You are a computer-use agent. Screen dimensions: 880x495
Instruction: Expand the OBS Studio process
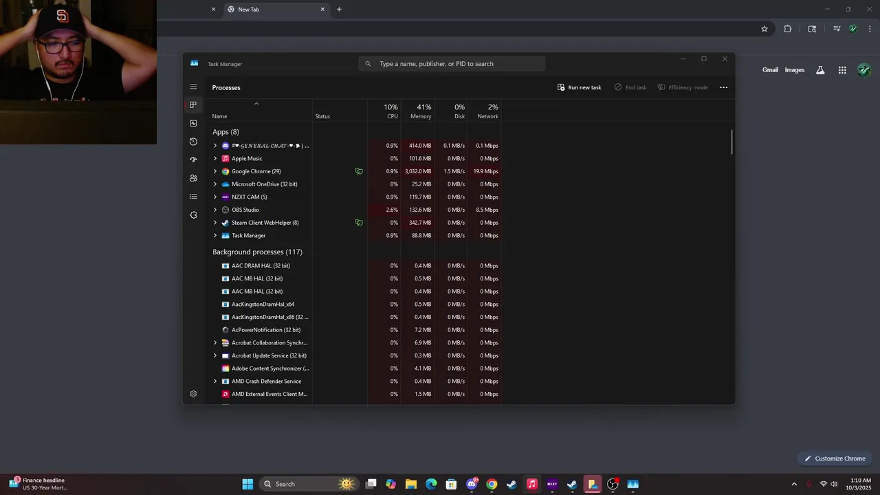pyautogui.click(x=215, y=210)
